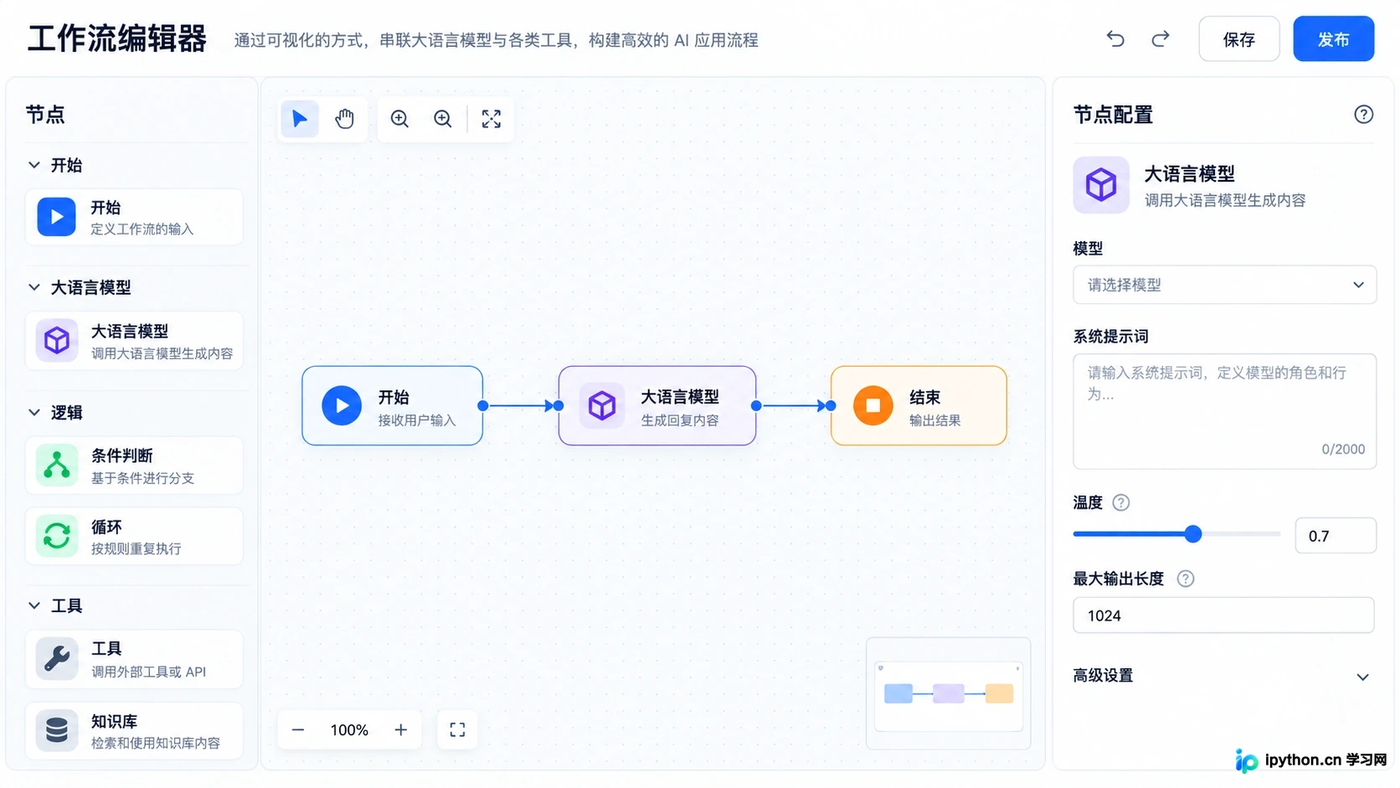Select the 大语言模型 node in sidebar

[134, 341]
